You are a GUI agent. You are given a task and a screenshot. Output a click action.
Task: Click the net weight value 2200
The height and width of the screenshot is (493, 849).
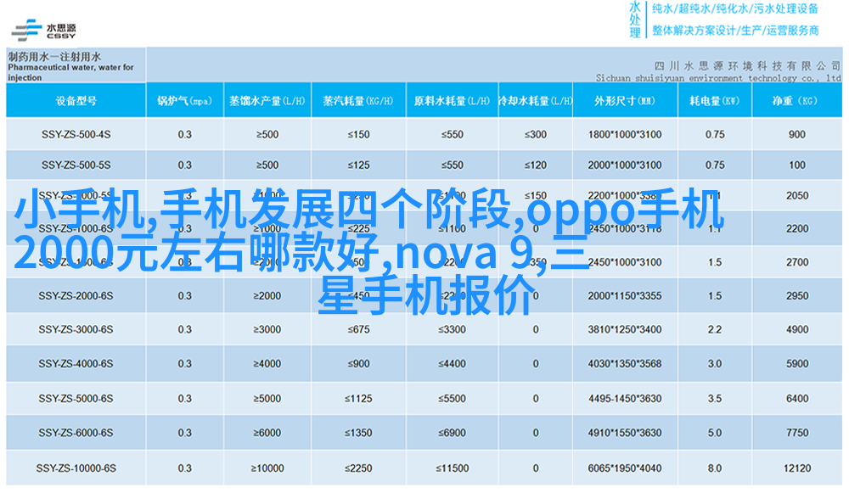(x=797, y=229)
